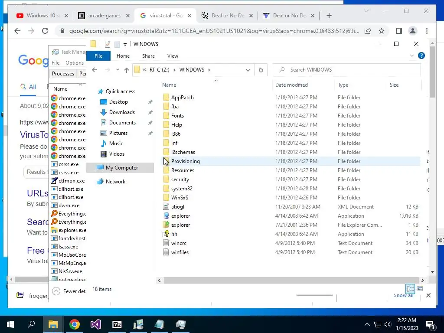Click the file list horizontal scrollbar
Screen dimensions: 444x333
tap(291, 280)
